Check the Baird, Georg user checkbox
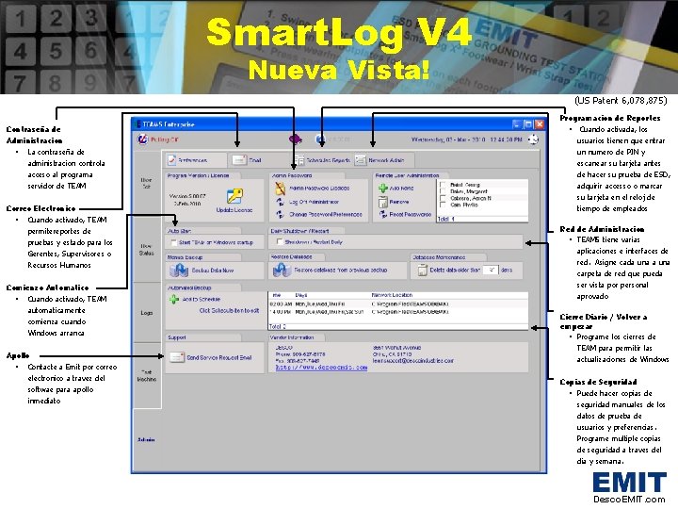This screenshot has width=678, height=509. point(443,185)
